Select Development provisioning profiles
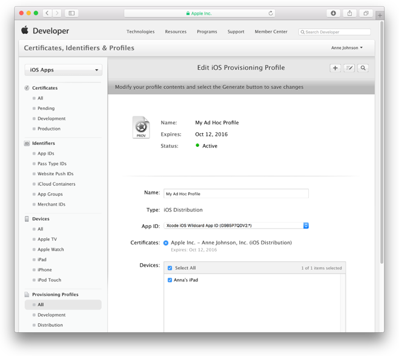Screen dimensions: 399x356 pos(51,315)
